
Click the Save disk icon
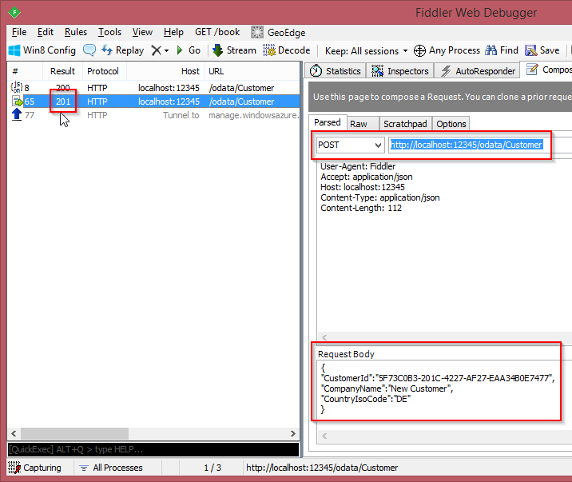coord(530,50)
